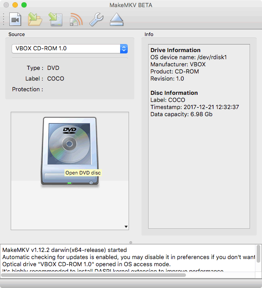Eject the disc with the eject icon
The image size is (262, 288).
pyautogui.click(x=117, y=19)
